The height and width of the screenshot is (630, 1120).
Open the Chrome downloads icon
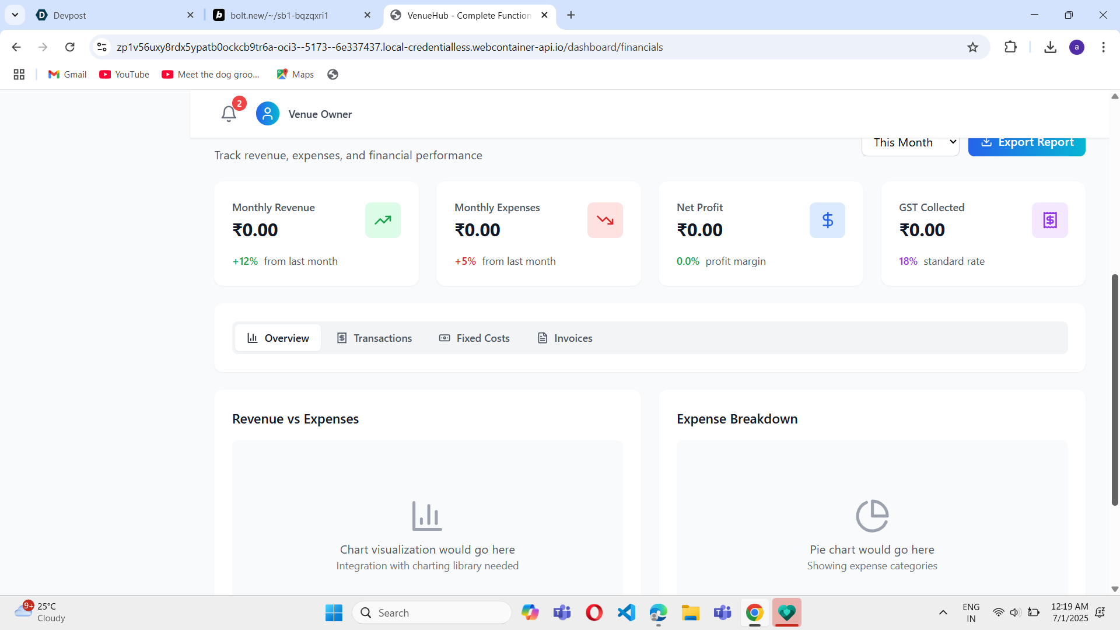[1050, 47]
